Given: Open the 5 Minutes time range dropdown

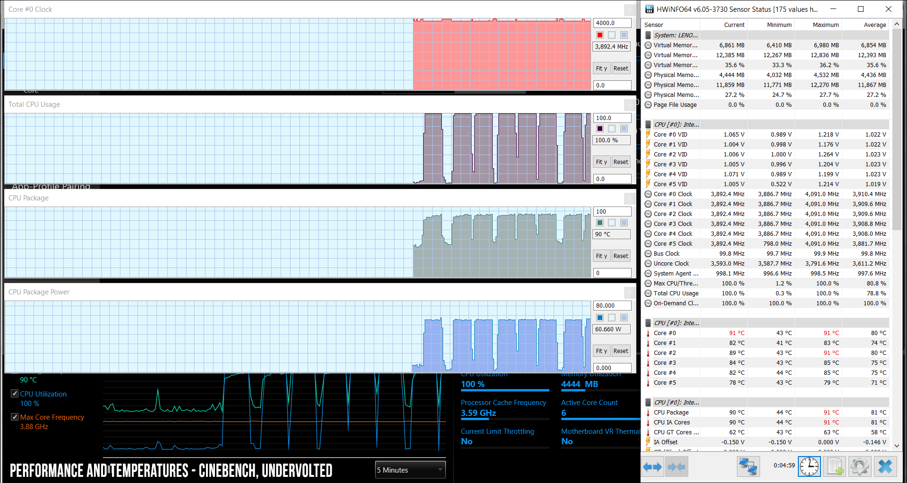Looking at the screenshot, I should [410, 470].
